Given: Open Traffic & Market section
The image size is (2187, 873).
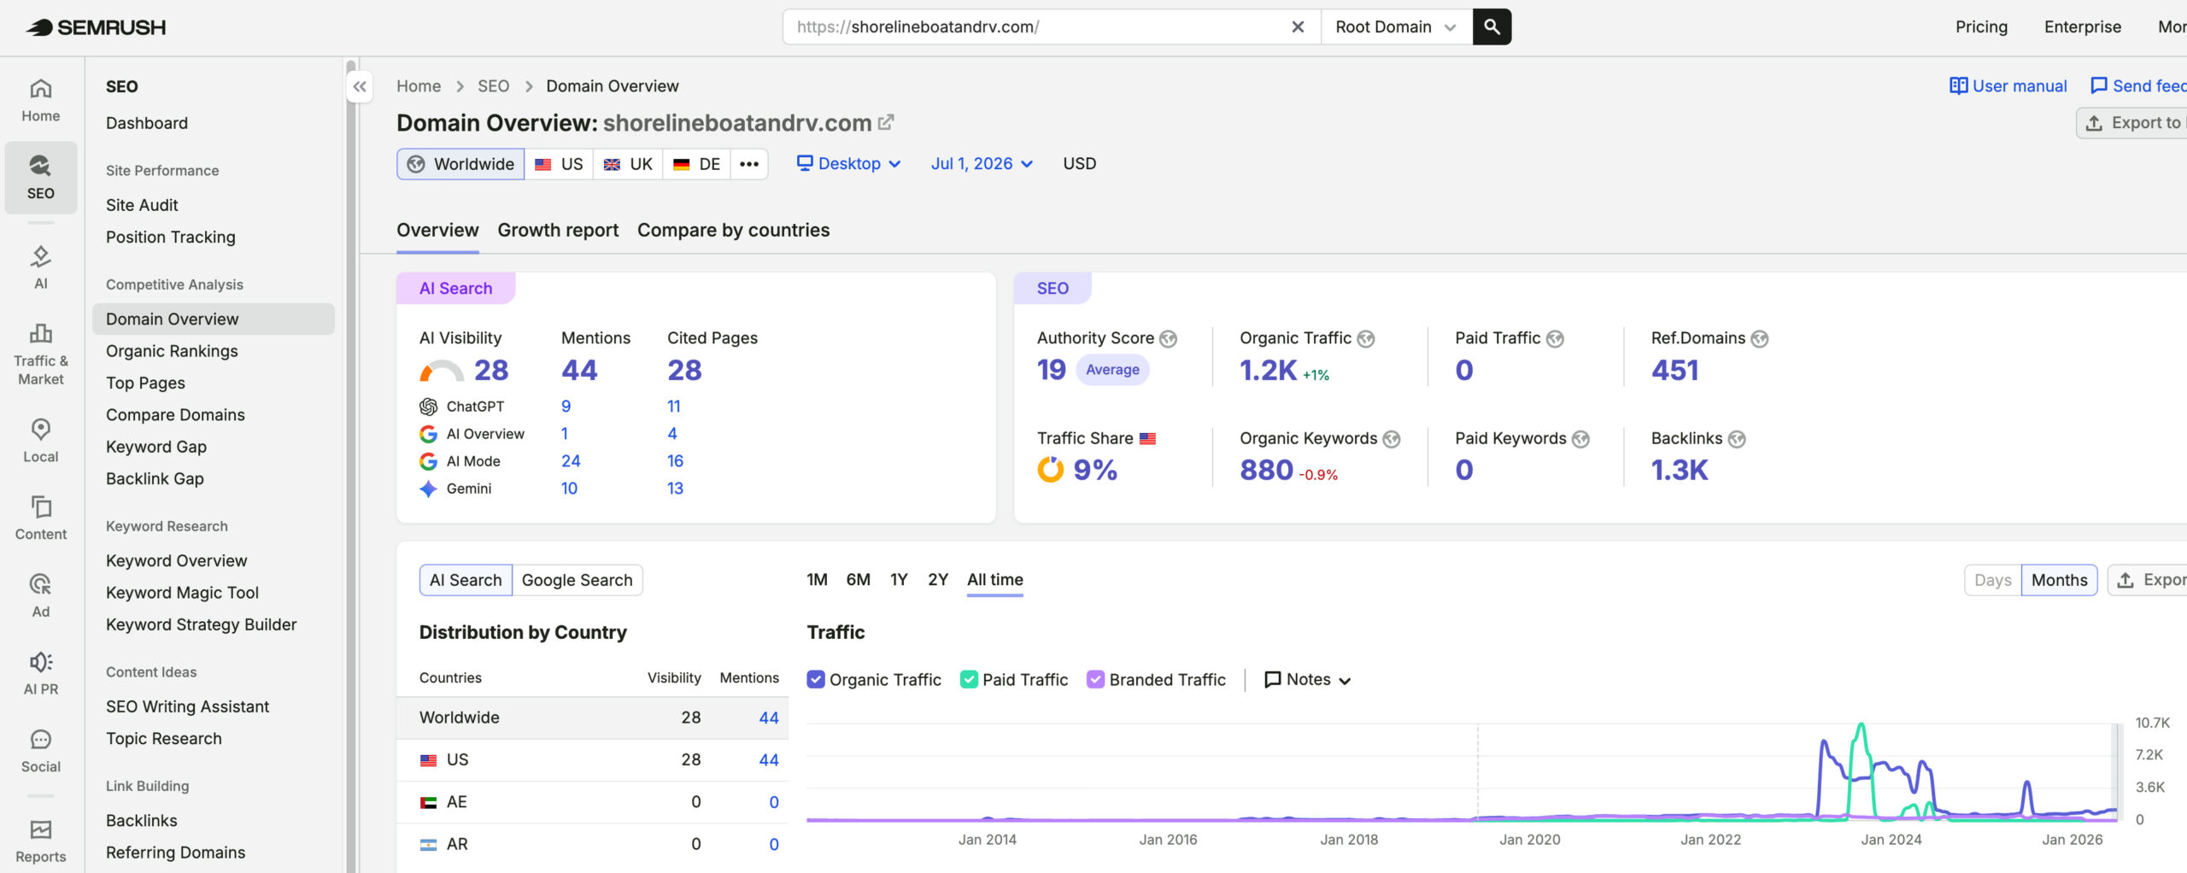Looking at the screenshot, I should point(40,354).
